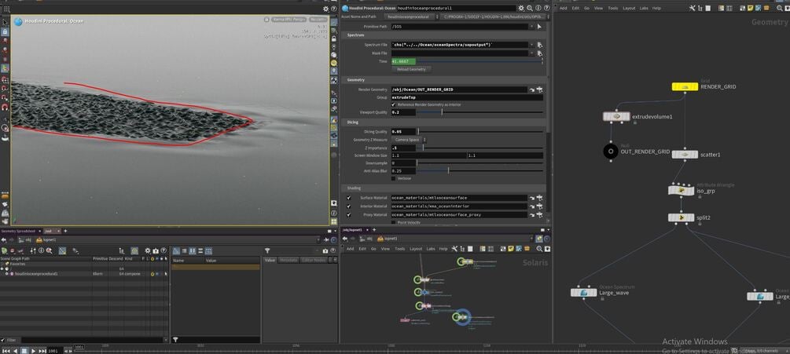Open Spectrum File dropdown arrow
This screenshot has height=354, width=790.
click(x=532, y=45)
